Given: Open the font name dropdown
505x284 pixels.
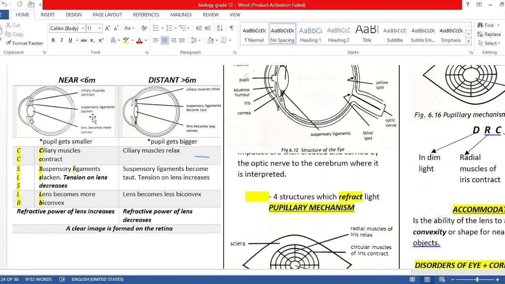Looking at the screenshot, I should pyautogui.click(x=83, y=28).
